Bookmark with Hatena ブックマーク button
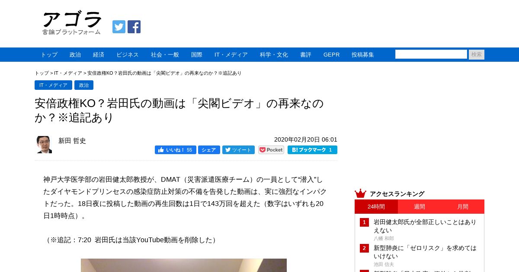 pos(312,150)
